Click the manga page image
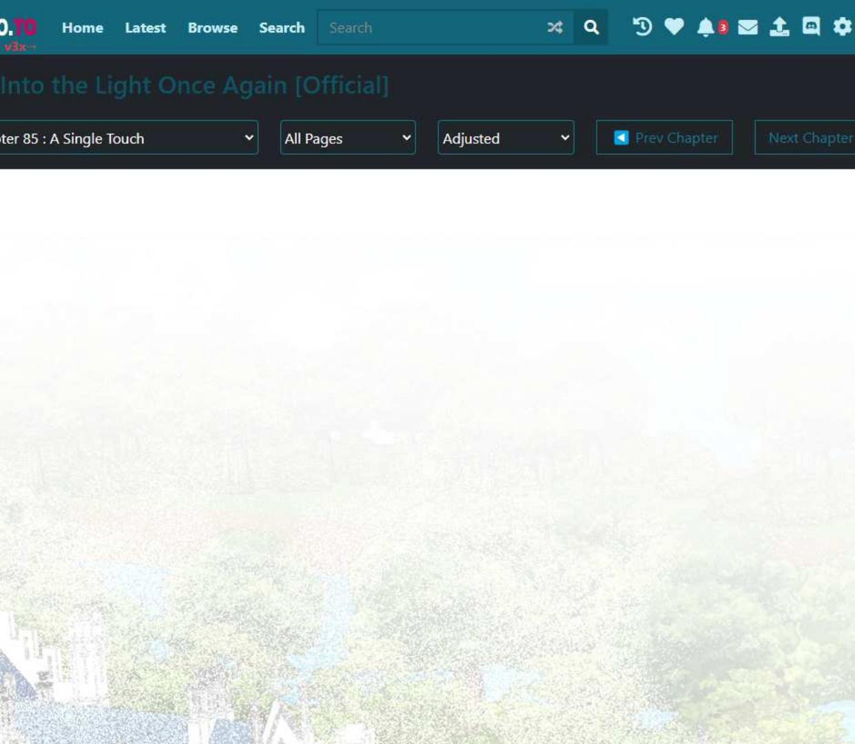Image resolution: width=855 pixels, height=744 pixels. tap(427, 457)
